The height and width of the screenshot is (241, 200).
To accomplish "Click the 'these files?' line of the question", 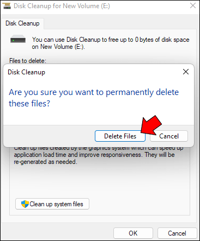I will 29,104.
